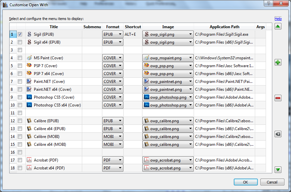This screenshot has height=192, width=291.
Task: Open the MOBI format dropdown for Calibre (MOBI)
Action: [113, 137]
